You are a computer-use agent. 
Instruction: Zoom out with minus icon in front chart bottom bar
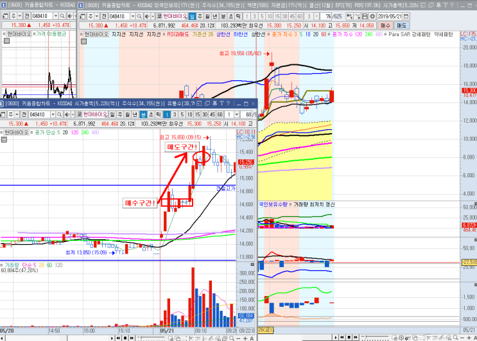[x=238, y=338]
